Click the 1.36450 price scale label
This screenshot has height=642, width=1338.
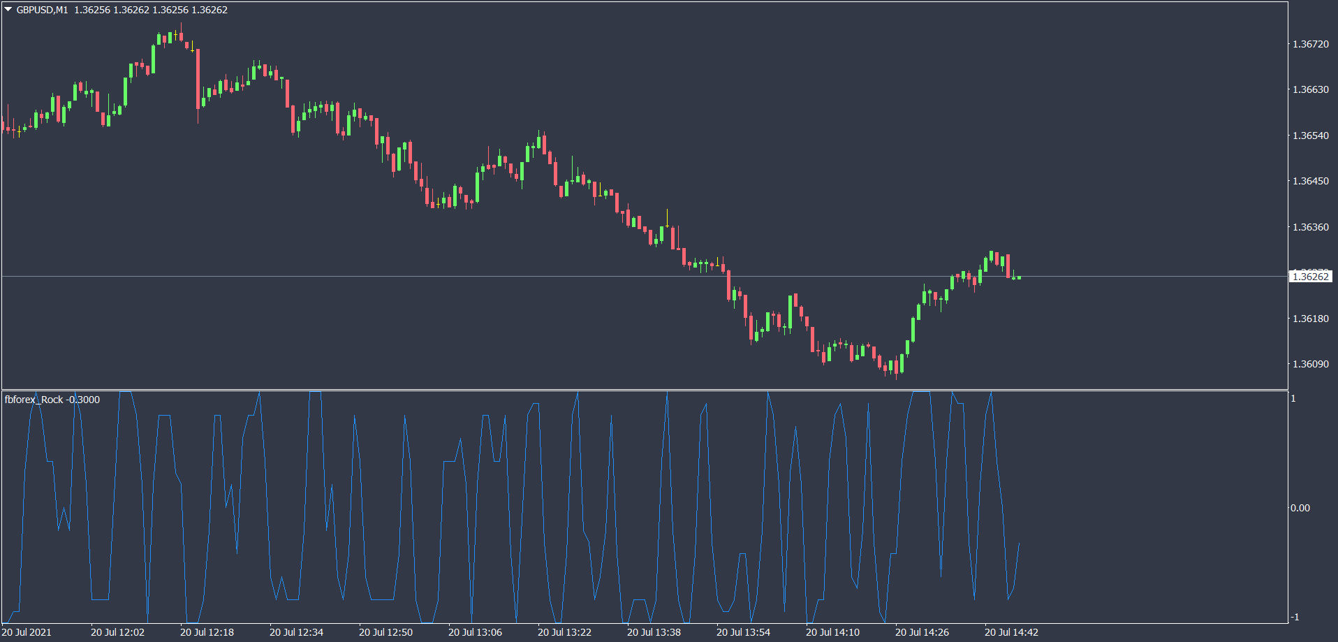[x=1310, y=181]
